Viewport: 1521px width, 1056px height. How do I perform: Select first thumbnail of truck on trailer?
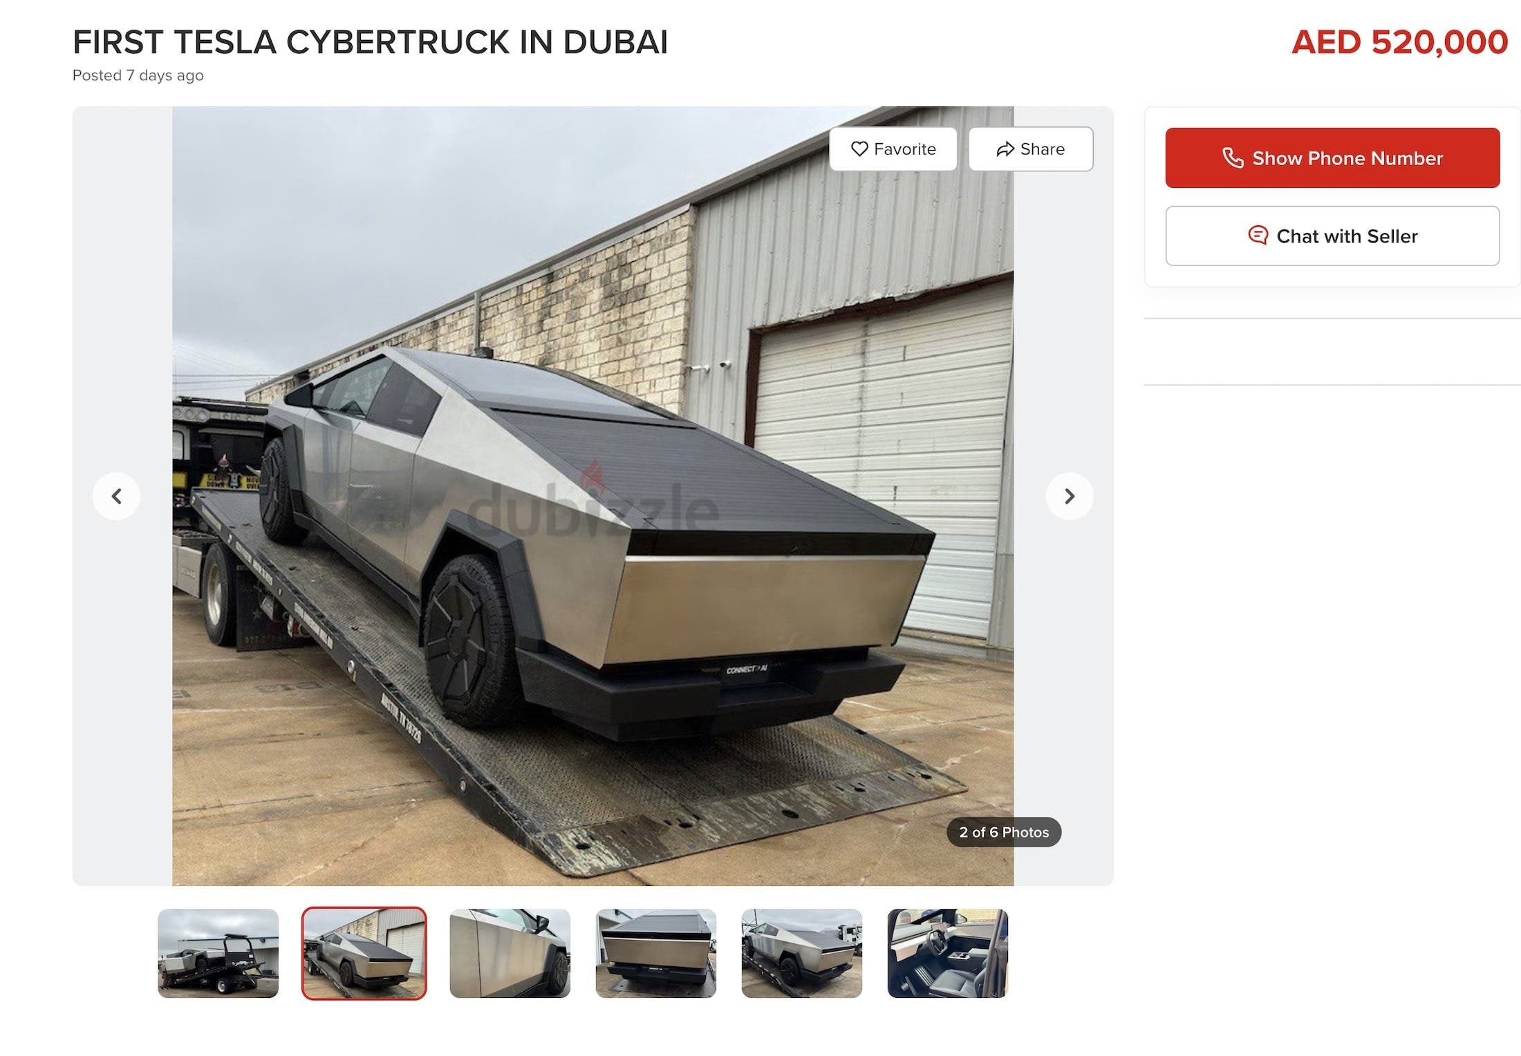(218, 953)
